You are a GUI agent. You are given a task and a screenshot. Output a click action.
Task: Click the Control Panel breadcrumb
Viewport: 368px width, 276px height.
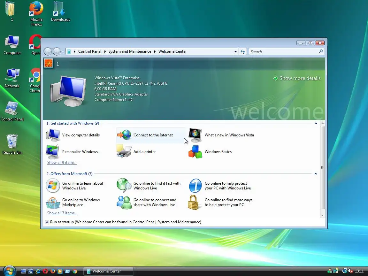(90, 51)
